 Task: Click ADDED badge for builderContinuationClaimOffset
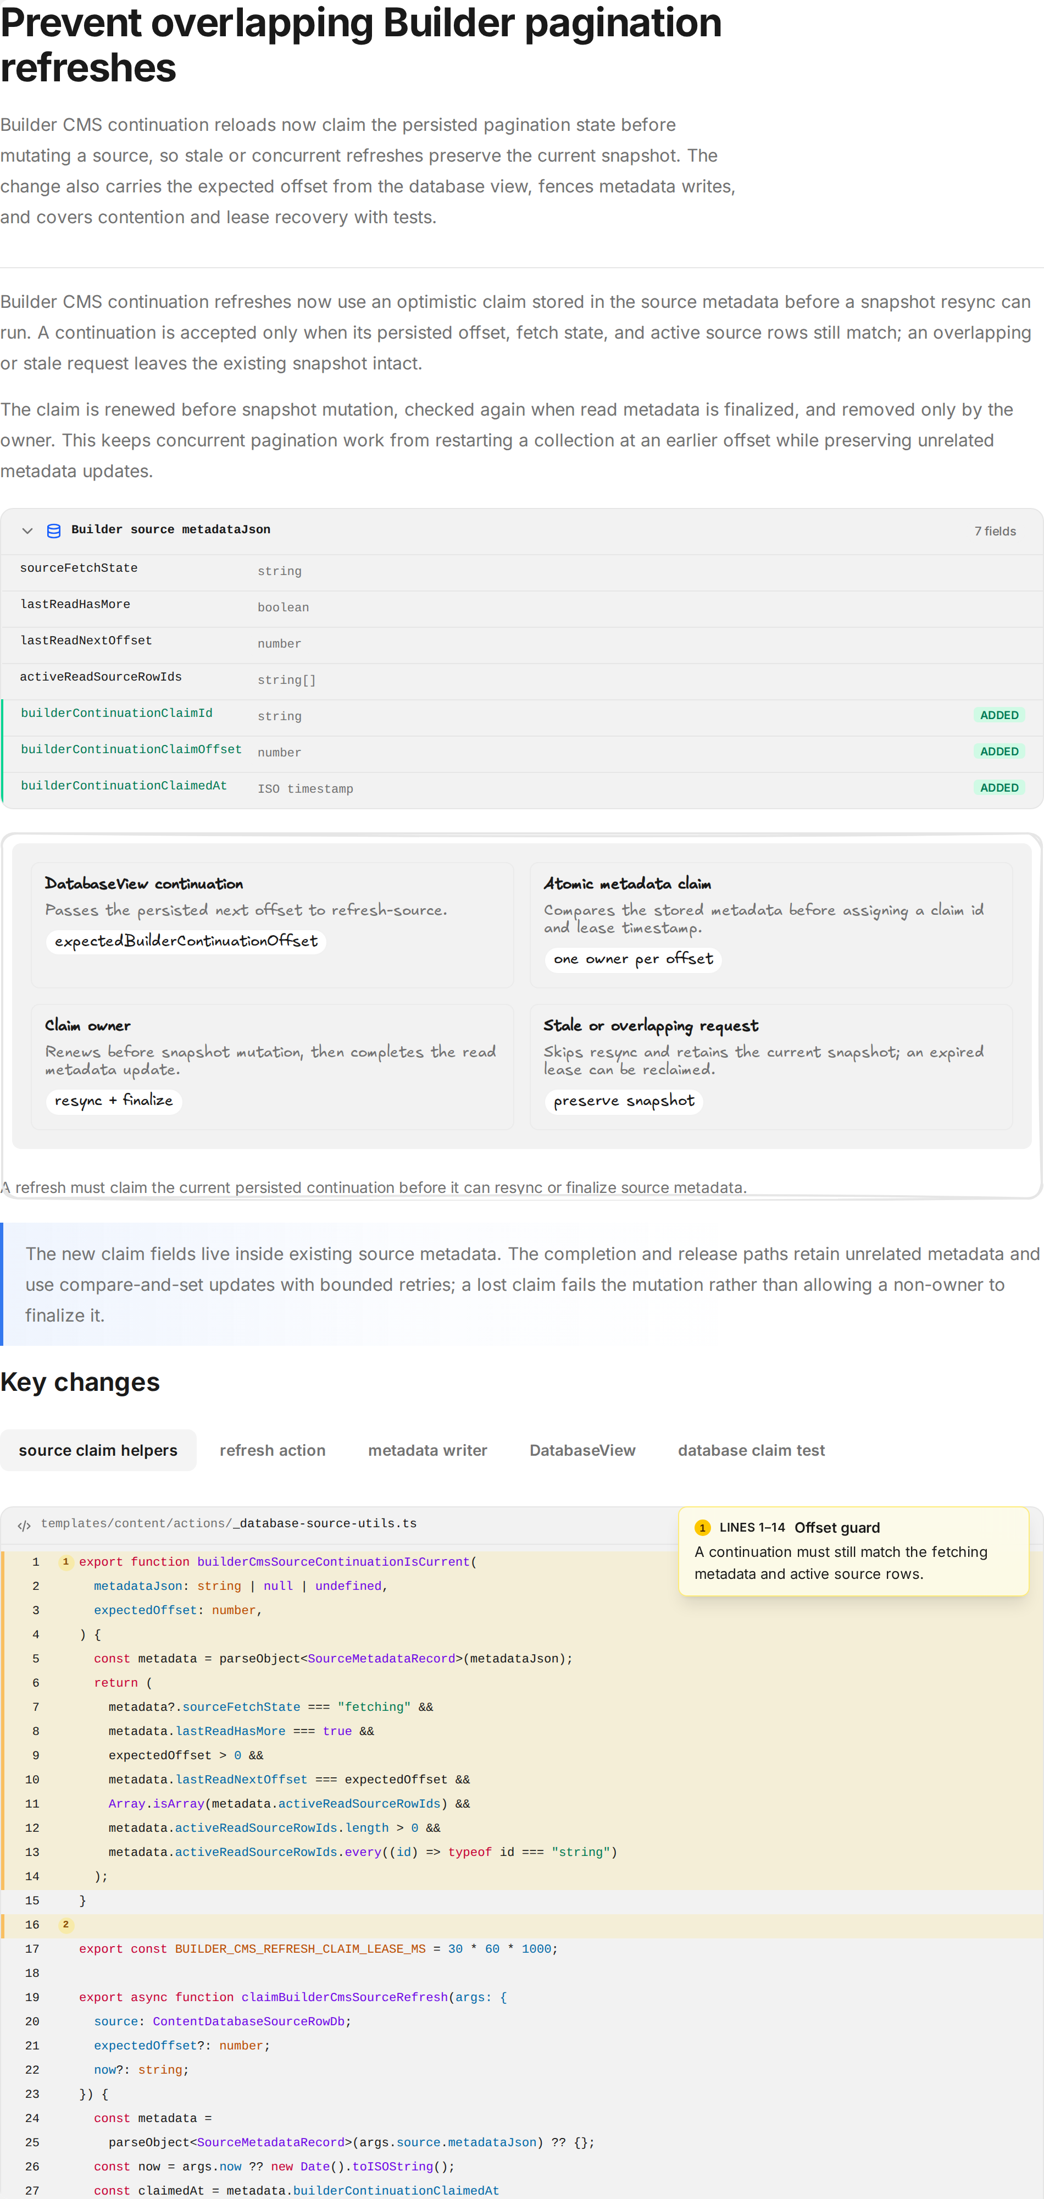pos(999,751)
